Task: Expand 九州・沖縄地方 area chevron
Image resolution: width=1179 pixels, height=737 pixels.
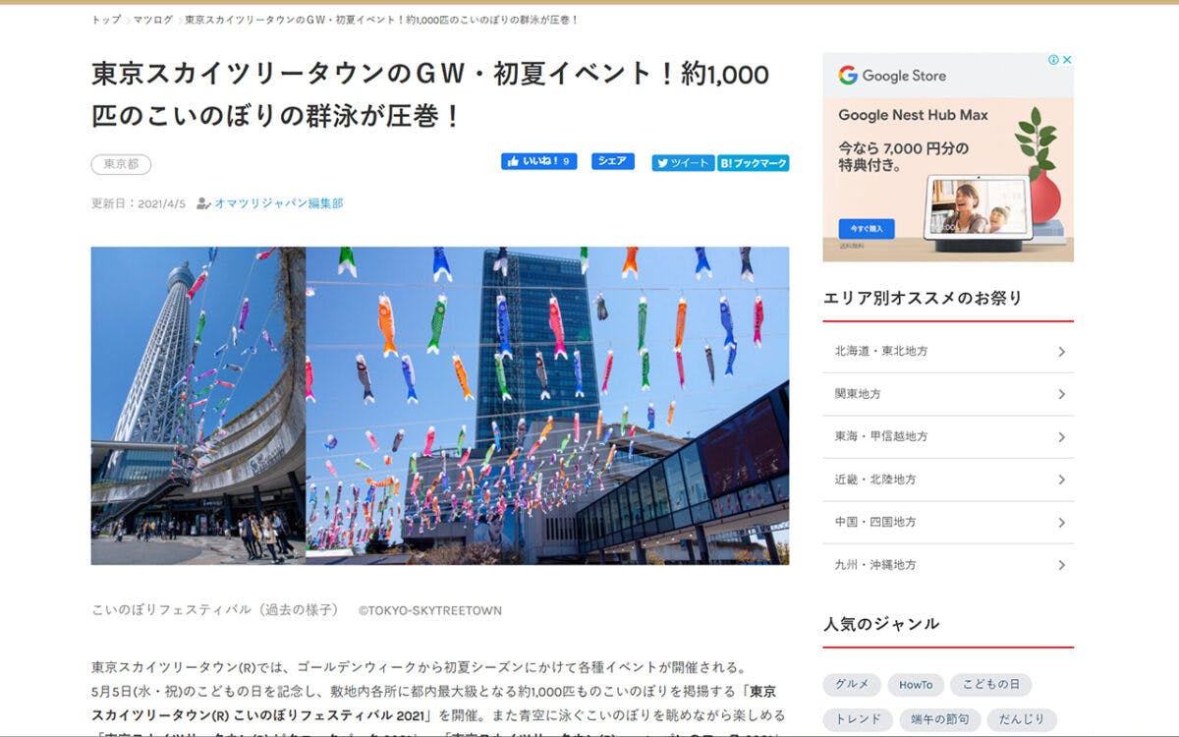Action: pos(1061,565)
